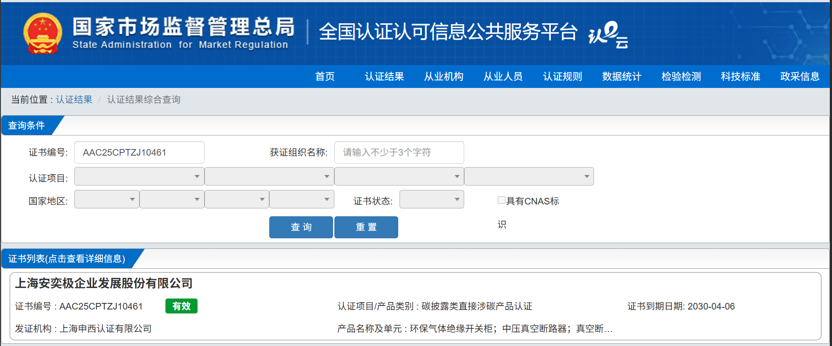Open the 首页 menu item
832x346 pixels.
[325, 76]
